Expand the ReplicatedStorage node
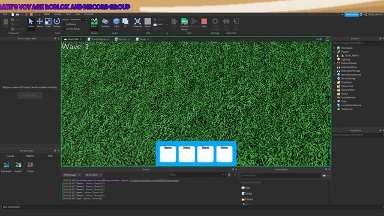384x216 pixels. click(335, 71)
